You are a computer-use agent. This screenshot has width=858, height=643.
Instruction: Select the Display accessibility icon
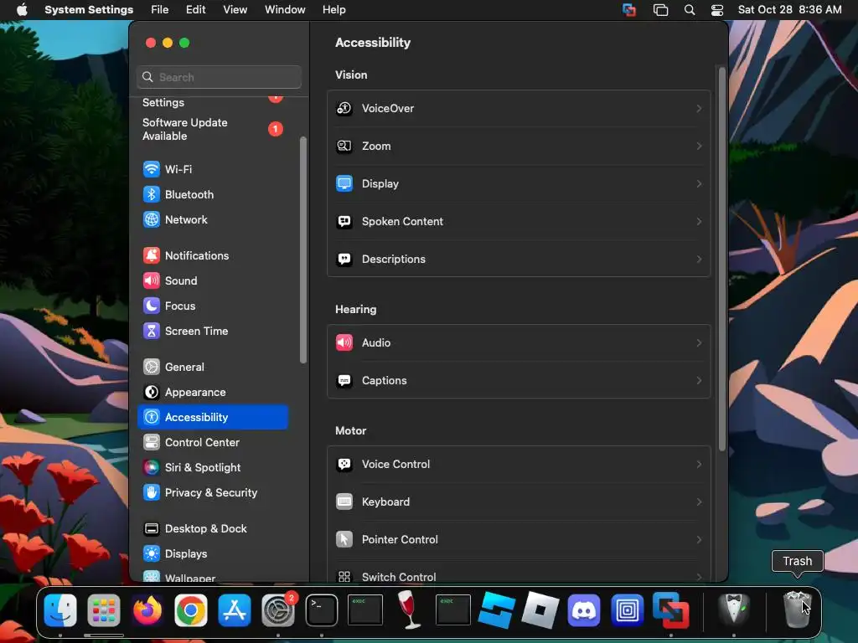[x=344, y=183]
